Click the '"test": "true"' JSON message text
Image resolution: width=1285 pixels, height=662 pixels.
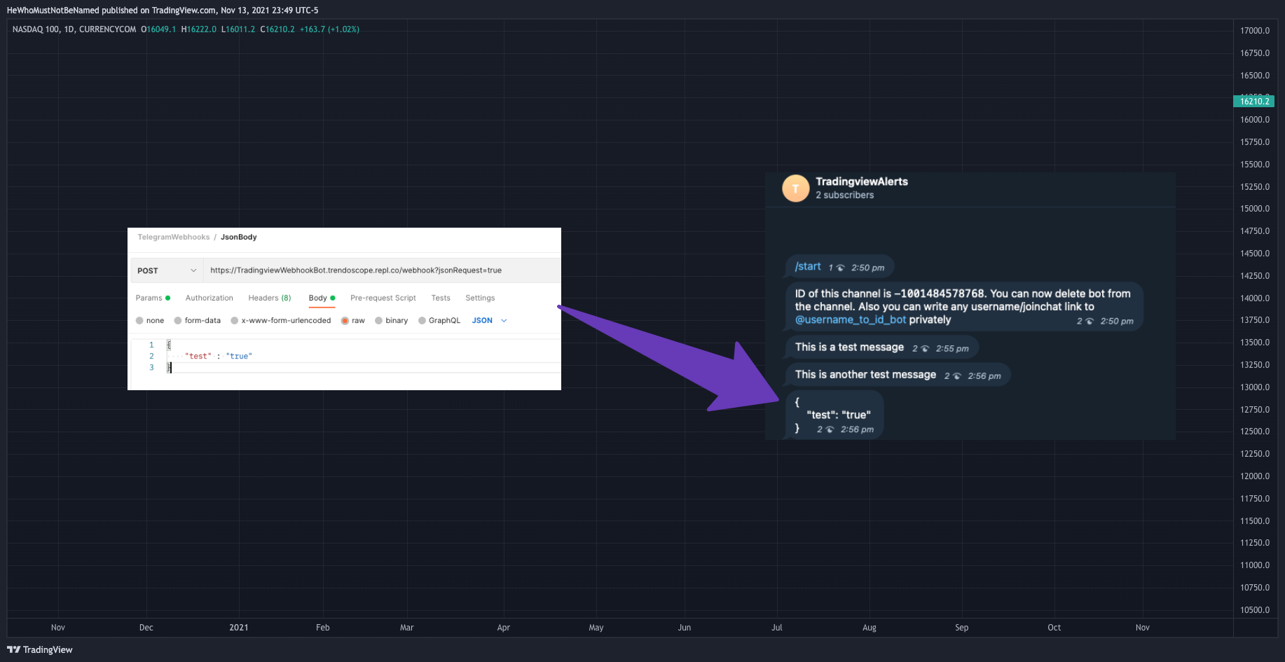tap(839, 415)
